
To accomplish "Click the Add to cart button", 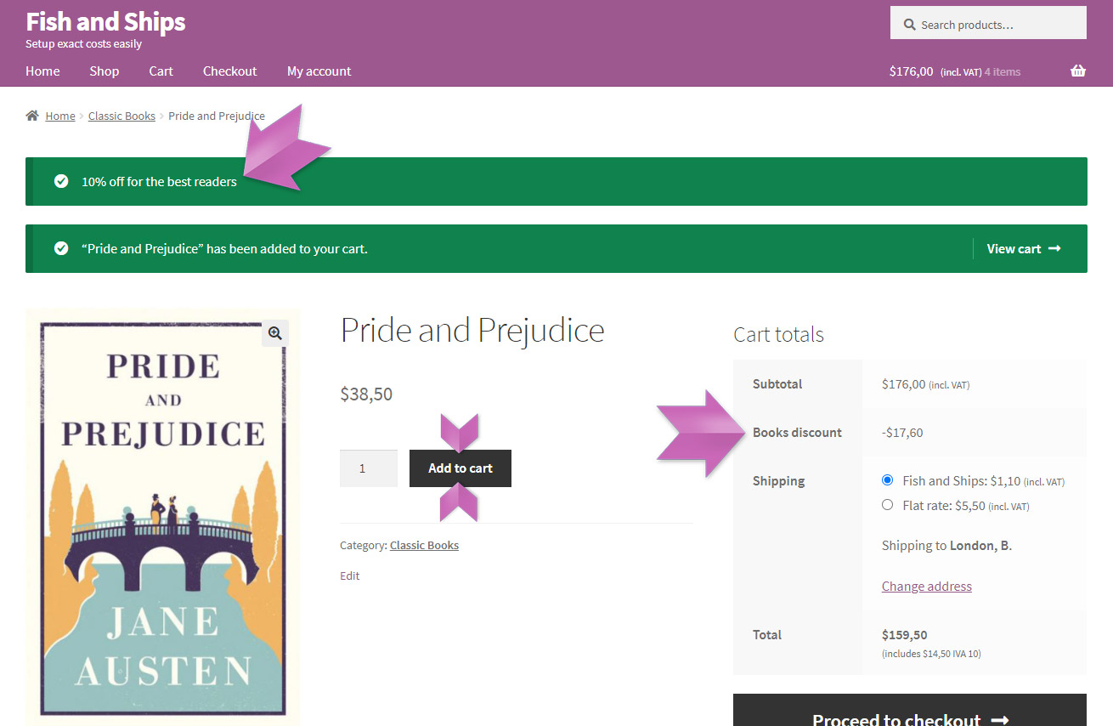I will pyautogui.click(x=460, y=468).
